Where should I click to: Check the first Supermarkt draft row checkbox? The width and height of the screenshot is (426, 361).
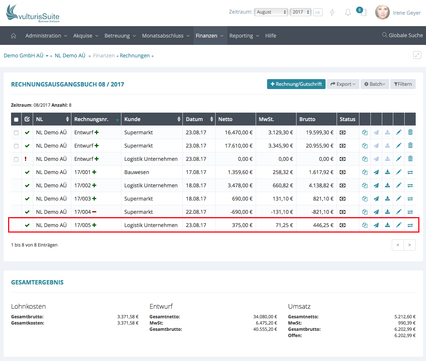(x=16, y=132)
